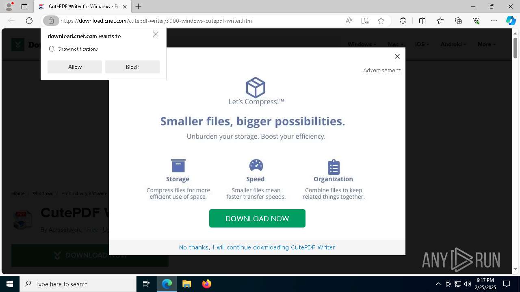Click No thanks, continue downloading CutePDF Writer

click(x=257, y=247)
